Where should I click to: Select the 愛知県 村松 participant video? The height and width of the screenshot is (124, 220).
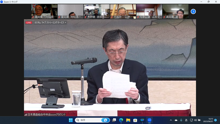coord(70,11)
